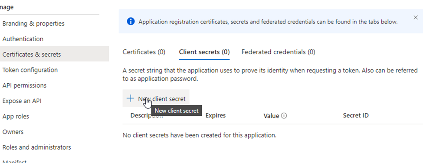
Task: Click the blue info icon in banner
Action: tap(131, 22)
